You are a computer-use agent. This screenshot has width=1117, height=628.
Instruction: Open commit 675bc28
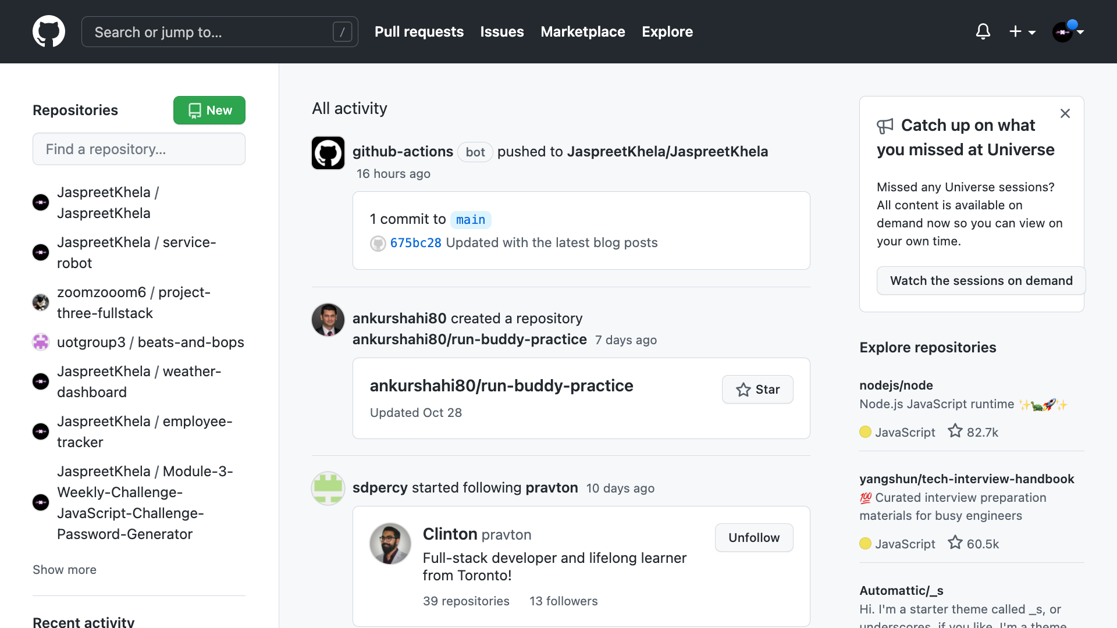coord(415,243)
